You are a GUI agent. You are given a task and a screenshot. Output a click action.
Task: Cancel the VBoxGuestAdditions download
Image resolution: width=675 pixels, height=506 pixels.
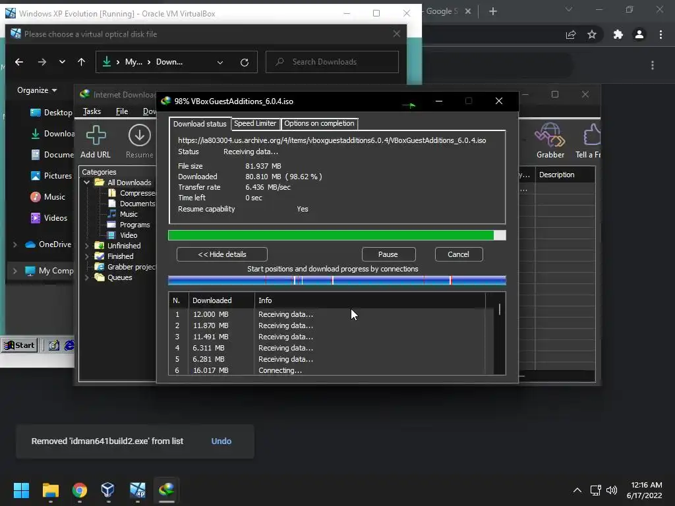(x=459, y=254)
